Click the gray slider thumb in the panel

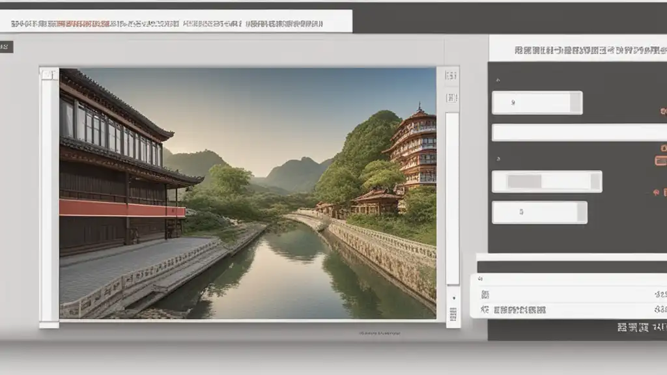click(524, 182)
